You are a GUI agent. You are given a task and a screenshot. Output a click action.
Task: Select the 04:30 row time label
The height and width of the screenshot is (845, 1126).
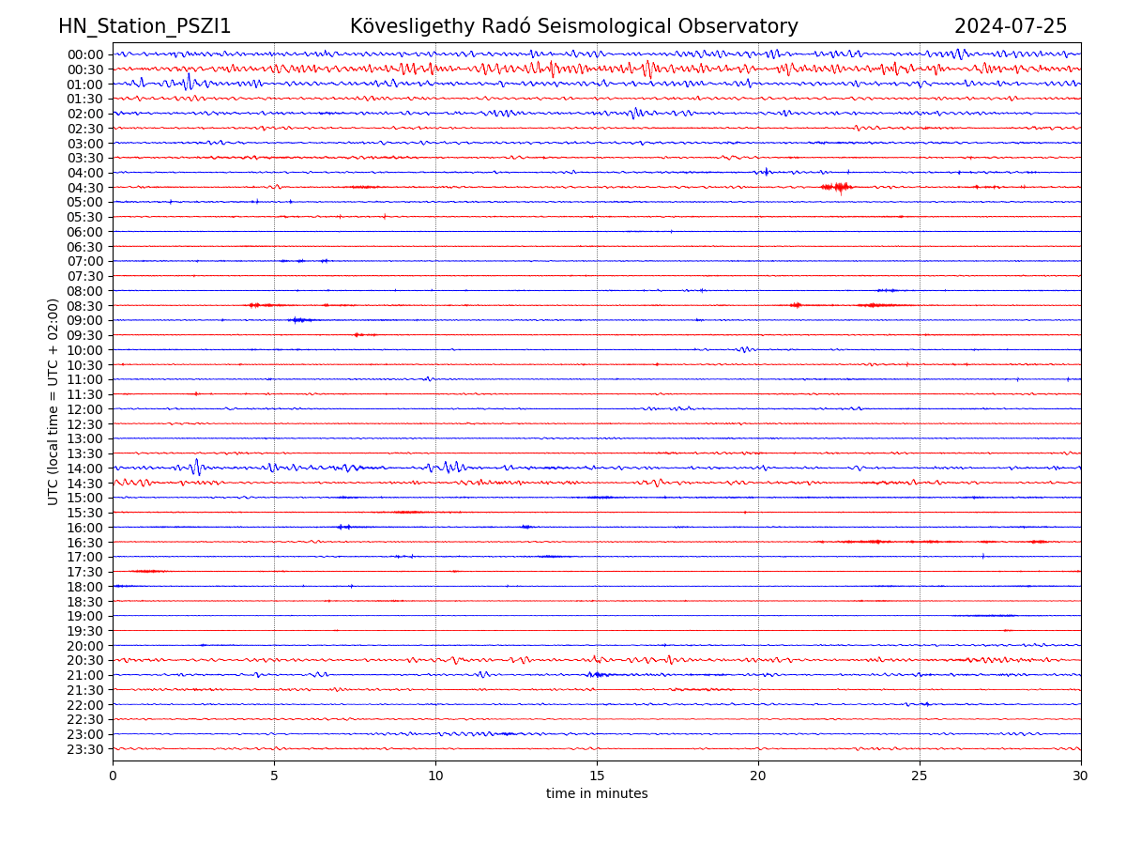click(85, 188)
